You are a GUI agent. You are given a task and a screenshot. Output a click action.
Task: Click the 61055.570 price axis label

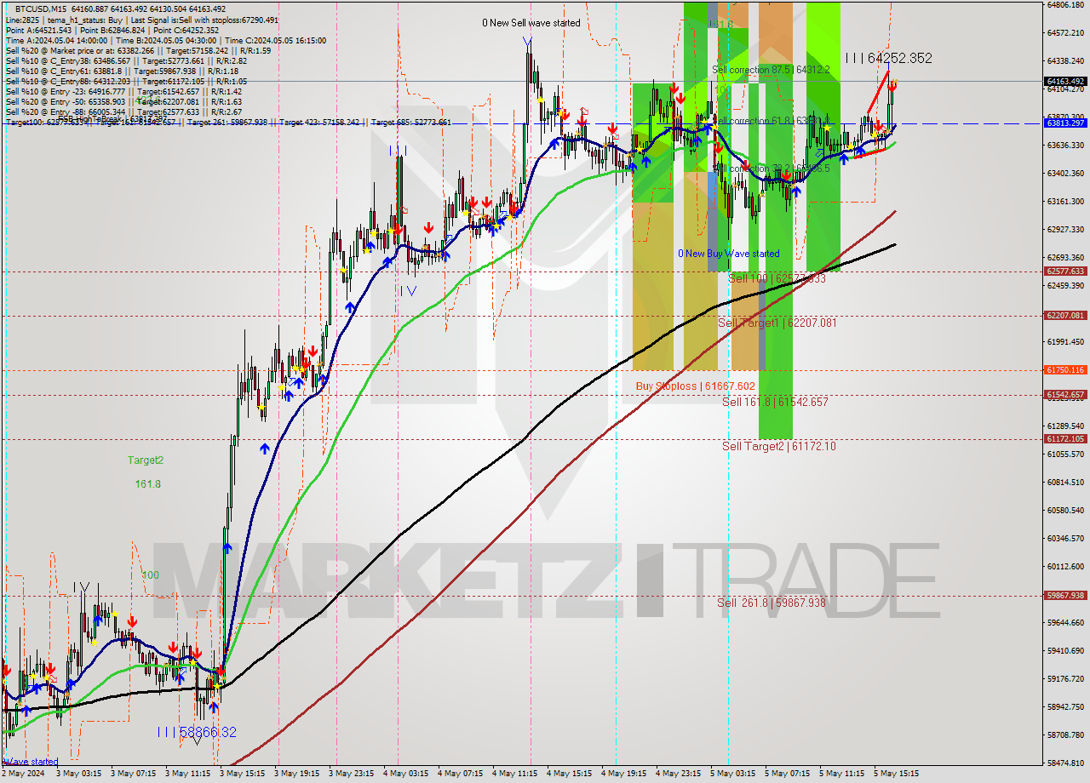[x=1065, y=454]
